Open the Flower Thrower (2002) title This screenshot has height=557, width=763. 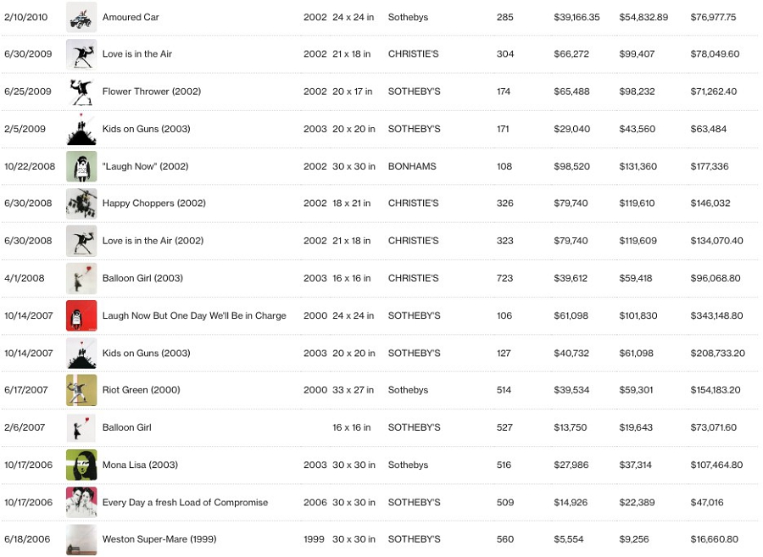coord(152,92)
